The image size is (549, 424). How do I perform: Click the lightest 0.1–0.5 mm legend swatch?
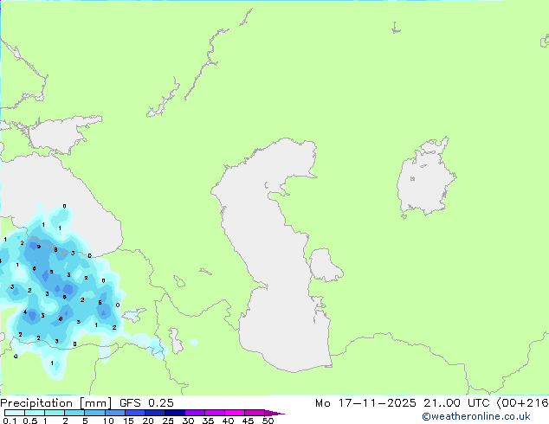click(x=15, y=413)
